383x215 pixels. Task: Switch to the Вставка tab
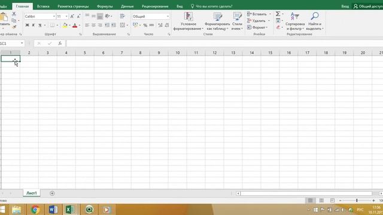(43, 7)
